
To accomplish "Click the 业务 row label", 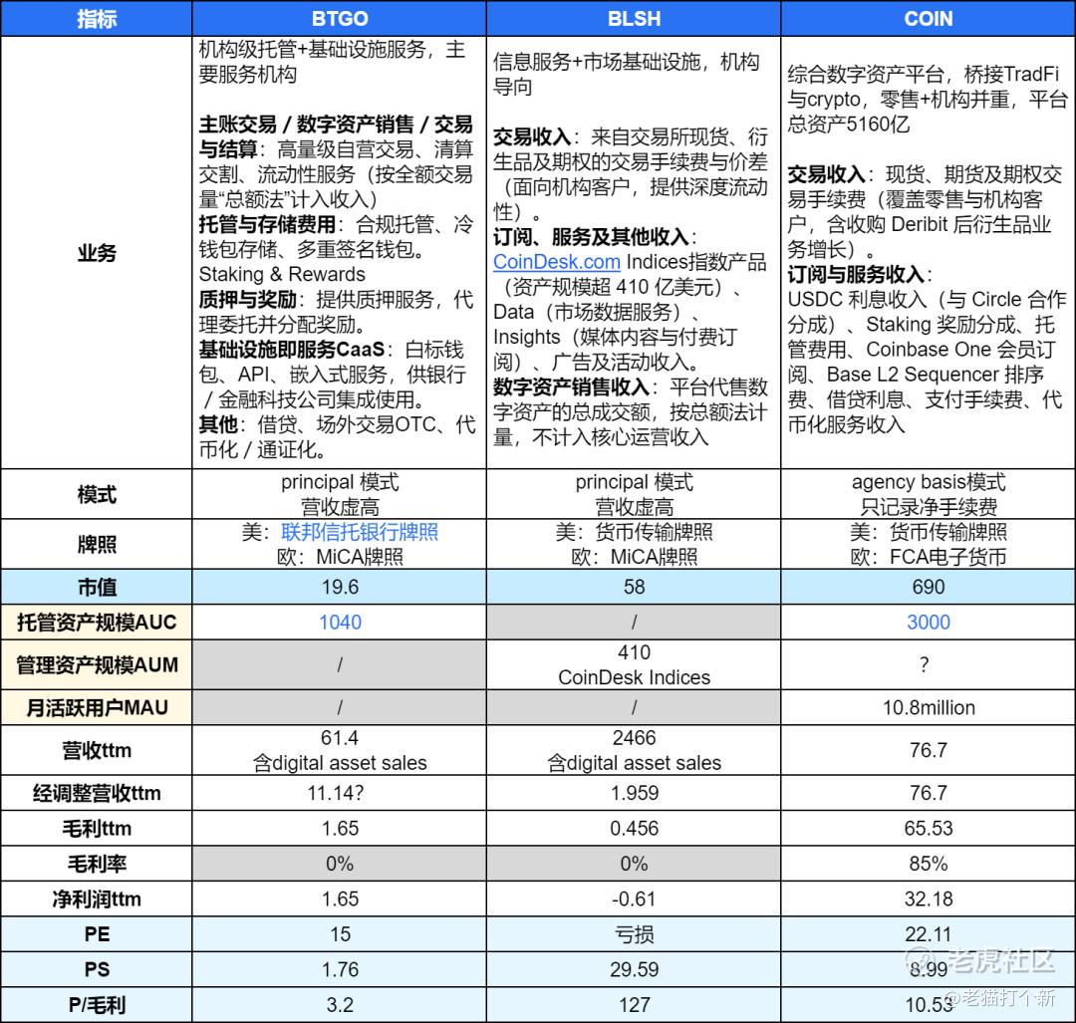I will [x=97, y=252].
